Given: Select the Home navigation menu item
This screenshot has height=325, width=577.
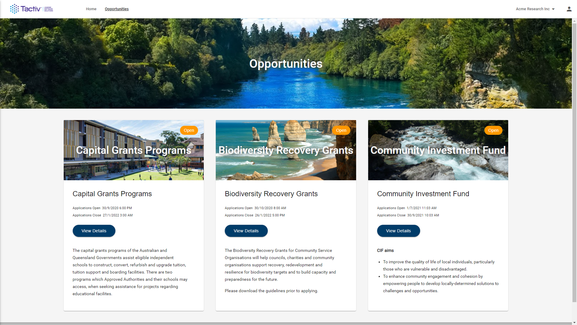Looking at the screenshot, I should [91, 9].
